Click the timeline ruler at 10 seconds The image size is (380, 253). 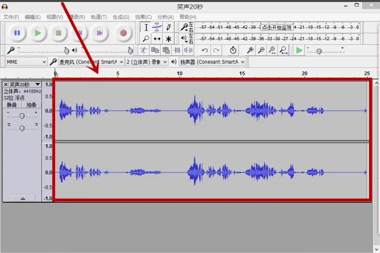(x=179, y=73)
